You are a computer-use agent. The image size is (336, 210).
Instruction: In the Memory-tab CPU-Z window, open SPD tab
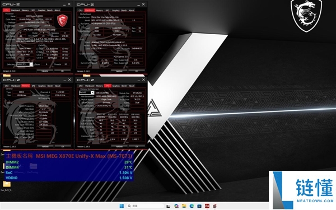[x=34, y=86]
